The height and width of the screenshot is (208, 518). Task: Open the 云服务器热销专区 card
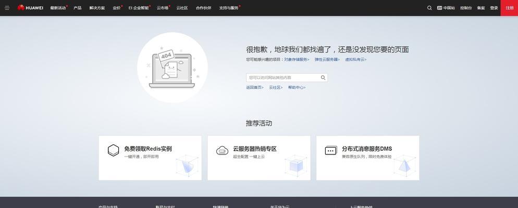point(259,158)
